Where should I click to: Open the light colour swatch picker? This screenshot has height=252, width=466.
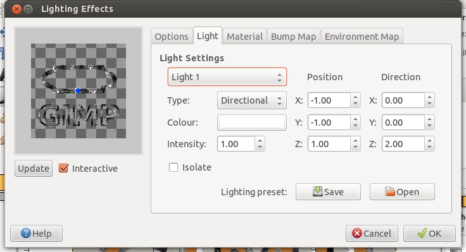coord(252,123)
